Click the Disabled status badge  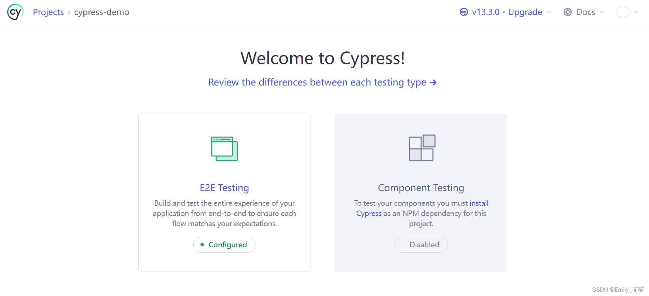point(421,245)
